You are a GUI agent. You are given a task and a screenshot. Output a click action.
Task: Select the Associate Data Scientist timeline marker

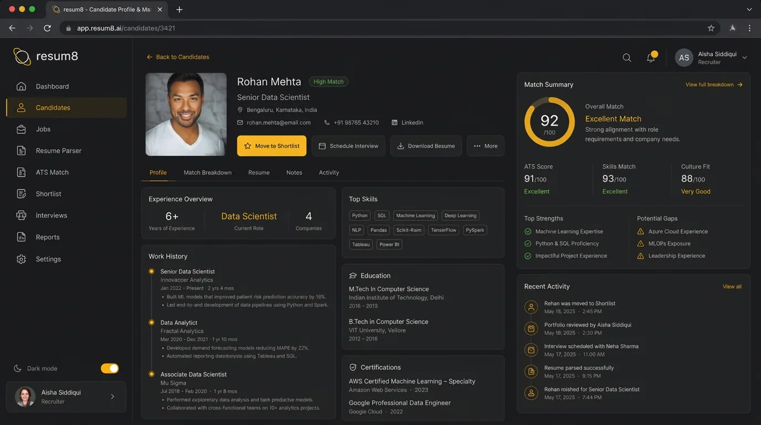tap(152, 375)
